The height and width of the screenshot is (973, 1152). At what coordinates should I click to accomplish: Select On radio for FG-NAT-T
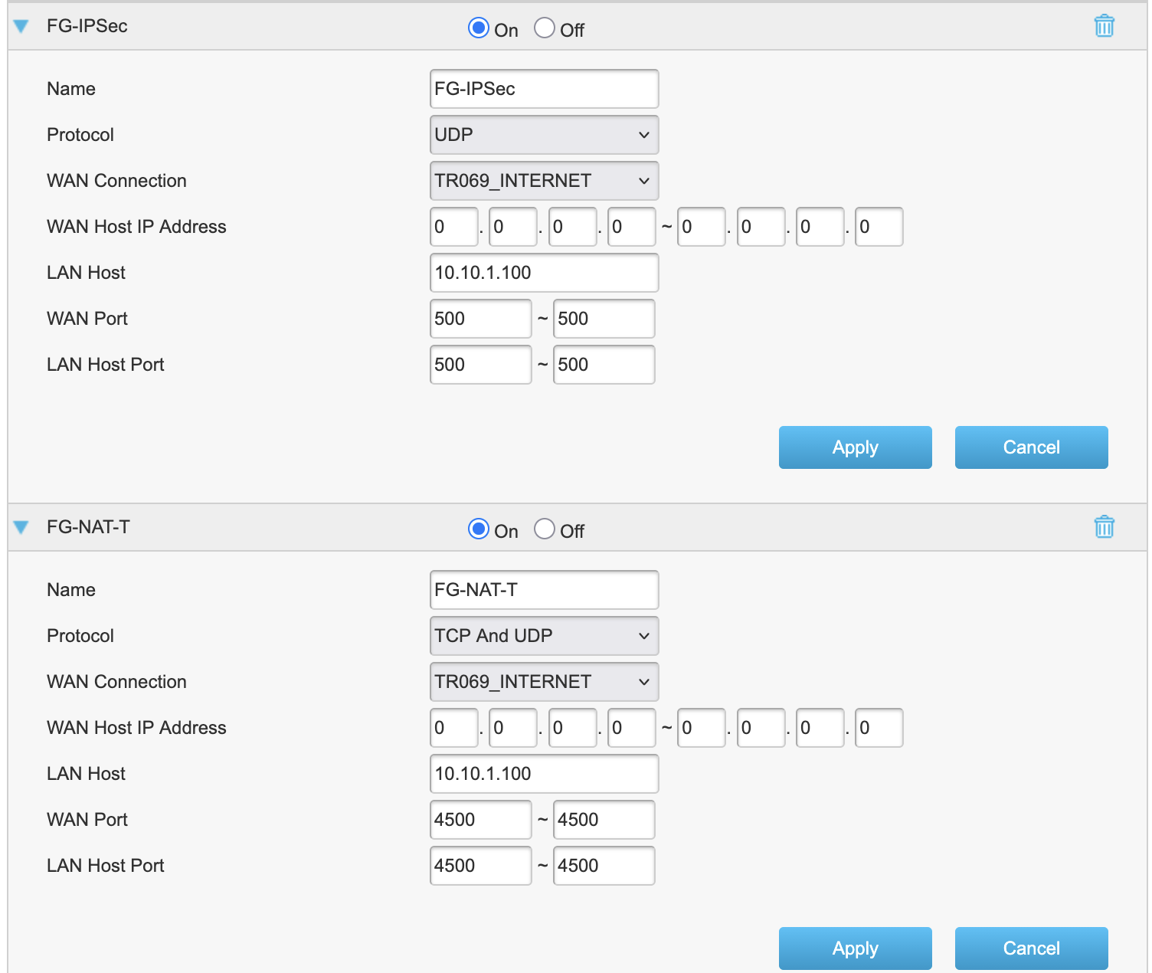pyautogui.click(x=479, y=529)
